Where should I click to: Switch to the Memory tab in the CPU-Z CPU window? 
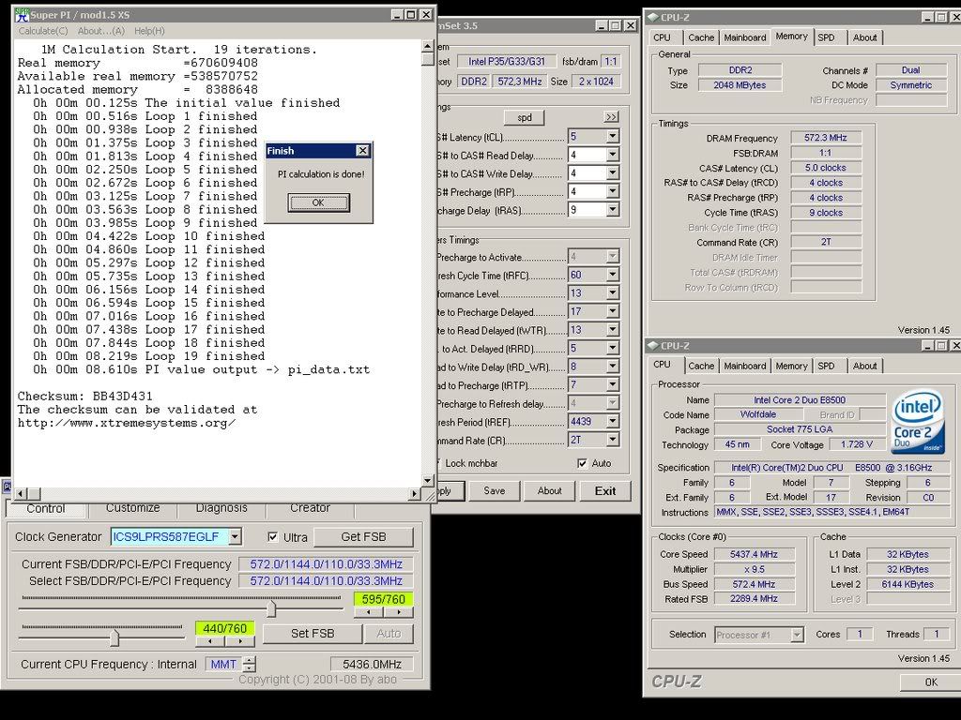tap(791, 367)
